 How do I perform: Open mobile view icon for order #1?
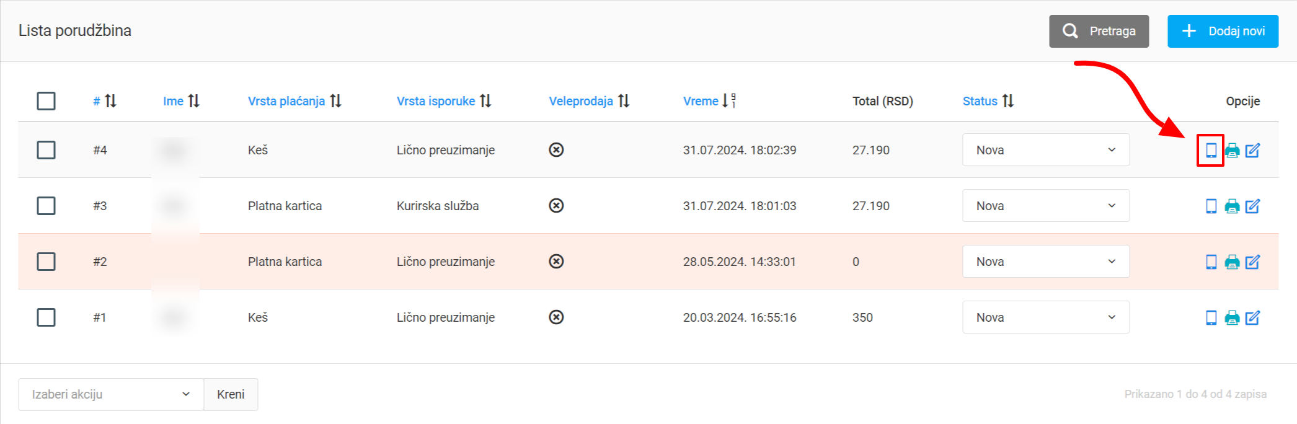[x=1211, y=317]
